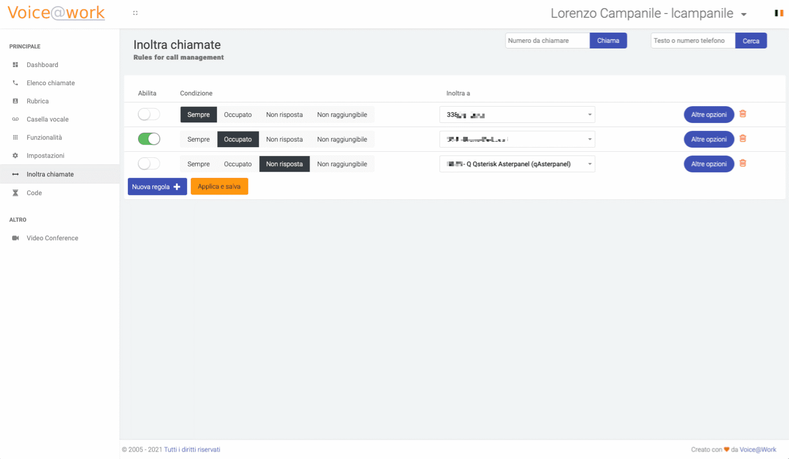The image size is (789, 459).
Task: Enable the first rule toggle (Sempre row)
Action: coord(149,114)
